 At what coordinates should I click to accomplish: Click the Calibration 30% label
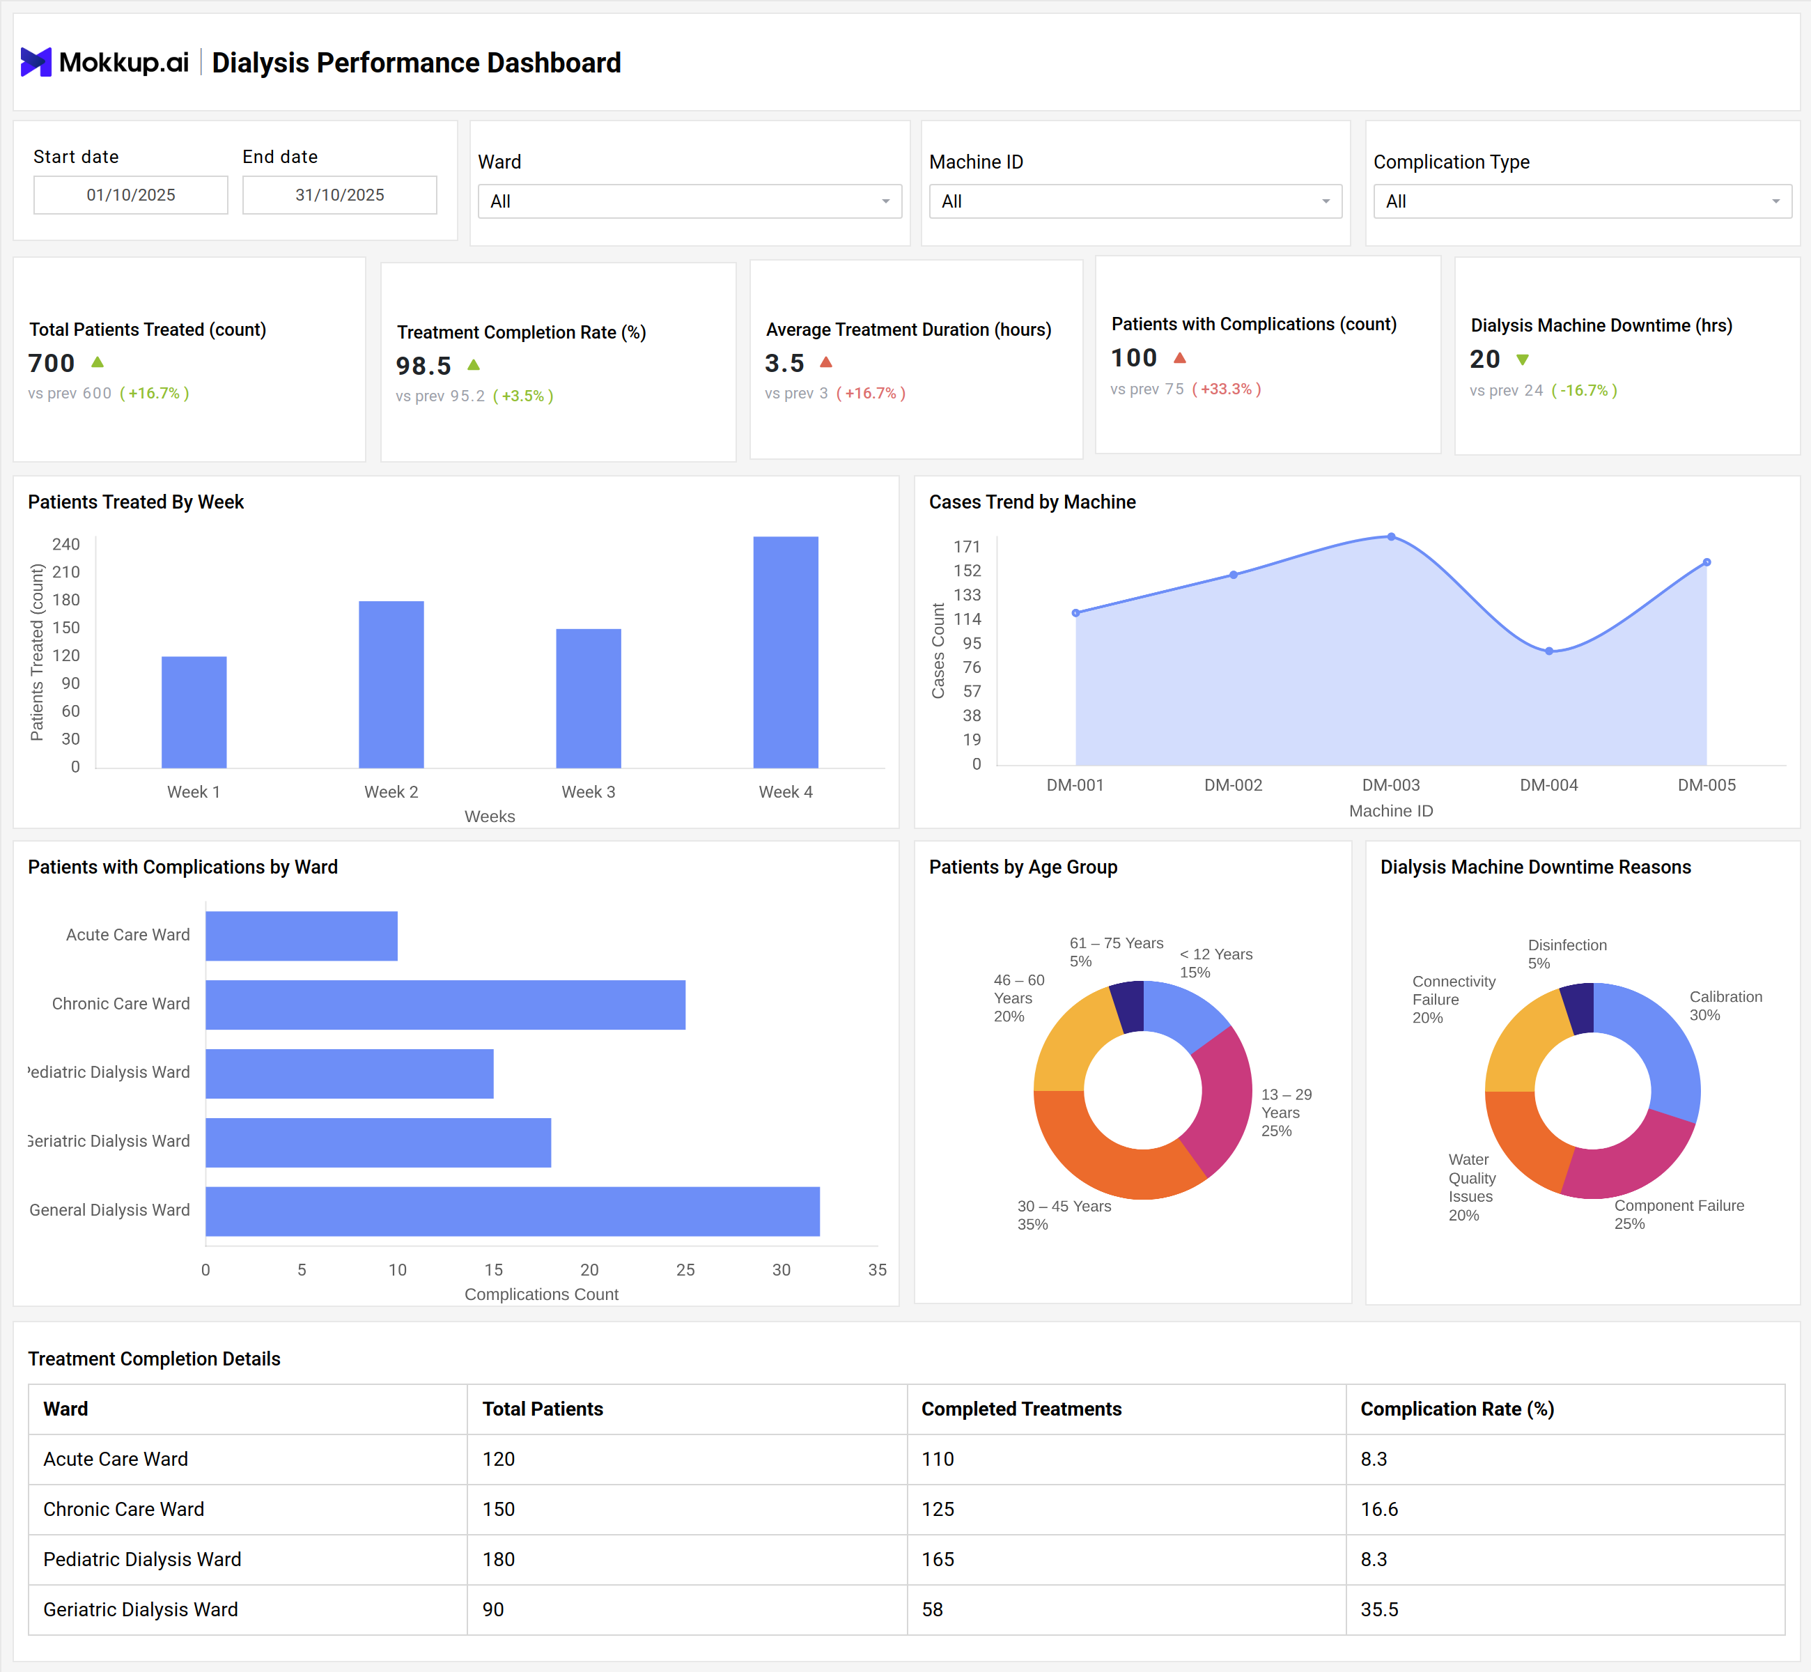point(1726,1006)
